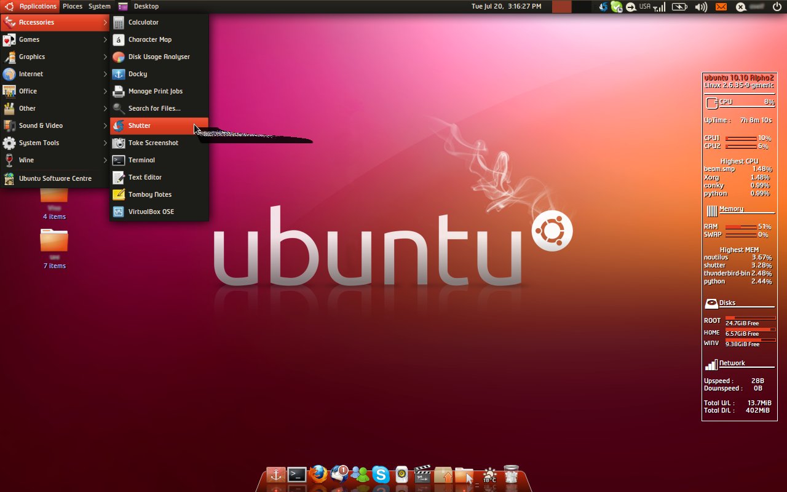Launch Skype from the dock

pos(381,475)
